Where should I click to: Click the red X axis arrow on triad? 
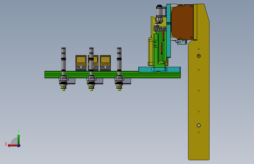pos(13,146)
